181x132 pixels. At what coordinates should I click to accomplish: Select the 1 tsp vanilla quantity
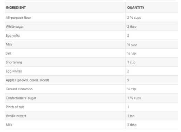[x=131, y=116]
